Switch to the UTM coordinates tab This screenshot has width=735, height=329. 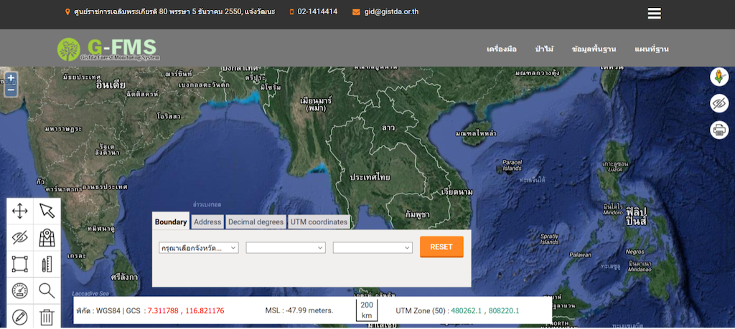(x=319, y=222)
